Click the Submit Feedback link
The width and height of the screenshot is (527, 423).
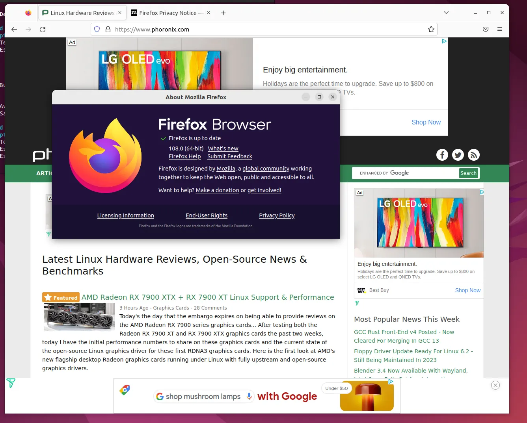pyautogui.click(x=230, y=156)
